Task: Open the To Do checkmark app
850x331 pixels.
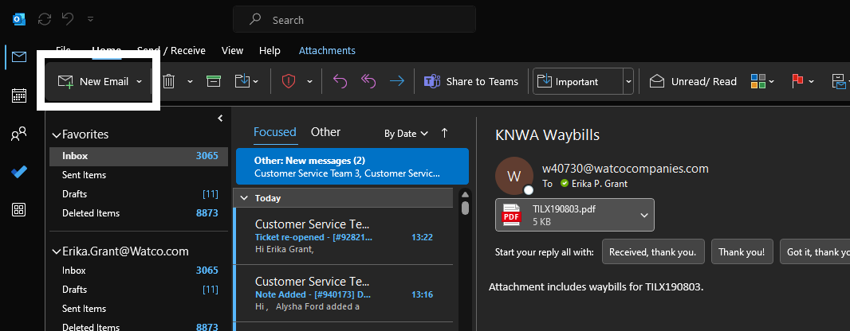Action: pos(19,172)
